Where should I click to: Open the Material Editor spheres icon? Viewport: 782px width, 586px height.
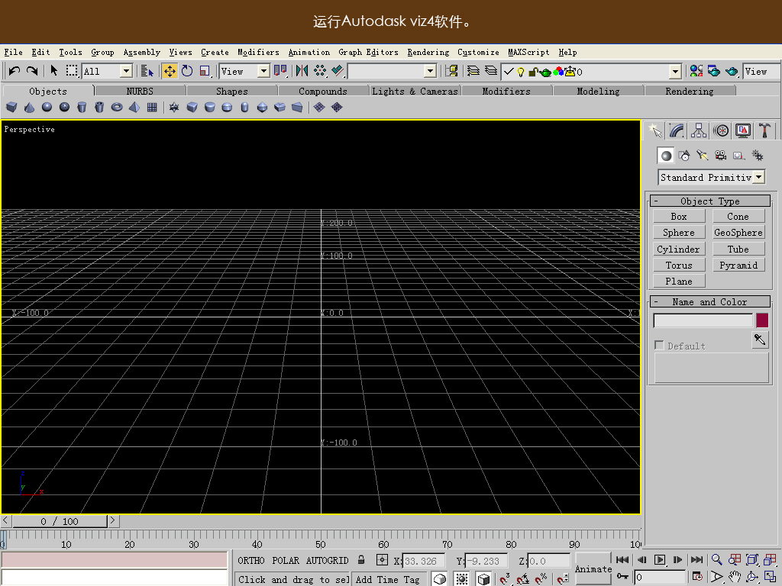pos(696,71)
